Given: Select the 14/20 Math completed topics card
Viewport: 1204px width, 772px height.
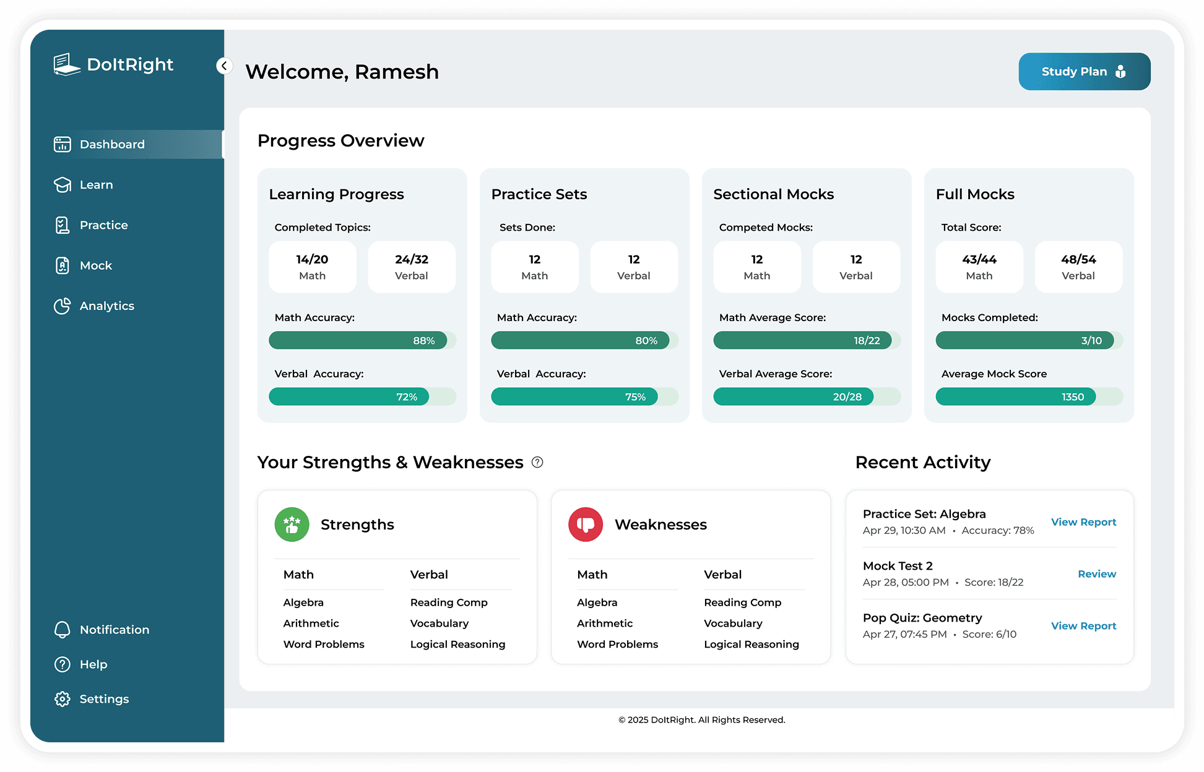Looking at the screenshot, I should tap(313, 267).
